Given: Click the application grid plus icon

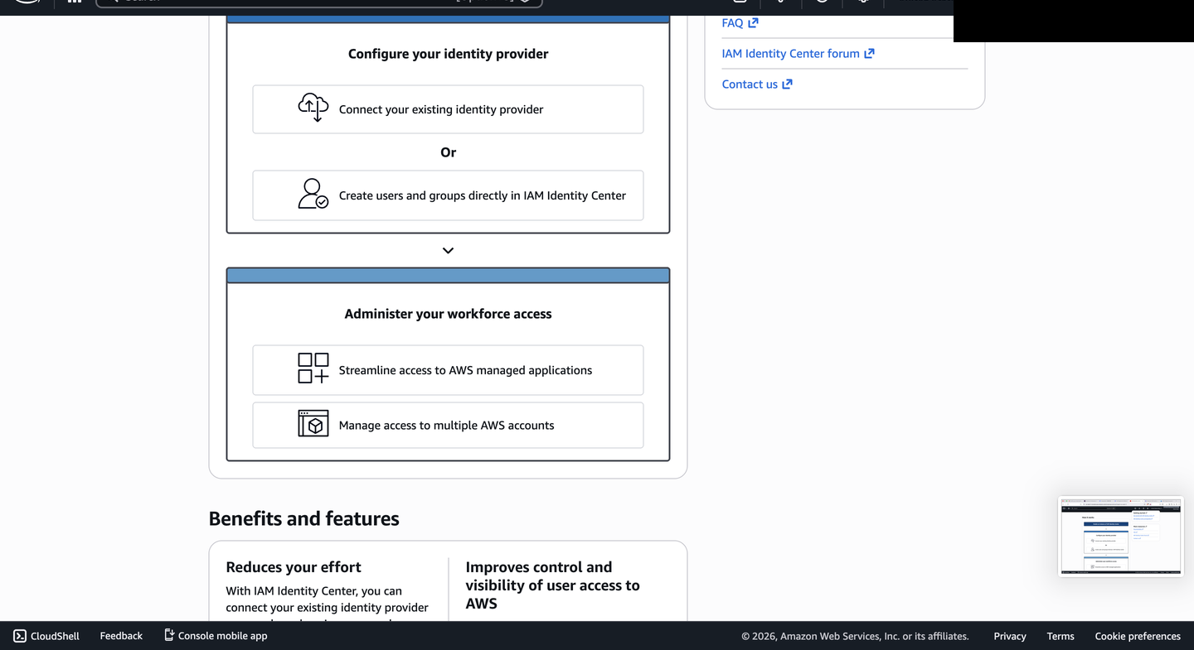Looking at the screenshot, I should tap(313, 368).
